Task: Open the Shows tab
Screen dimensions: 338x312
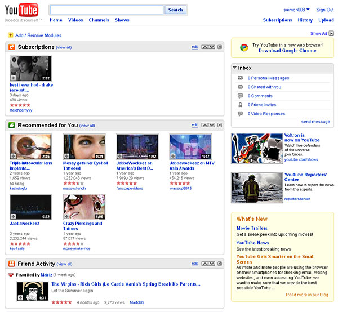Action: [122, 20]
